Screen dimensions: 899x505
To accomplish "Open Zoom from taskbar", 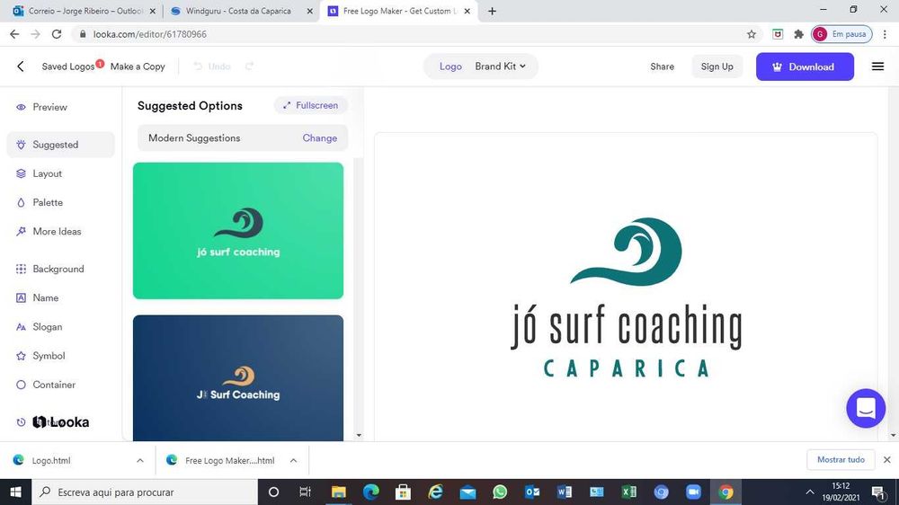I will [x=694, y=492].
